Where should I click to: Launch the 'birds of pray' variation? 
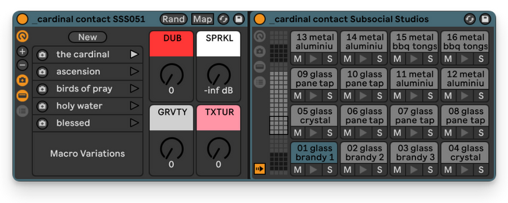(134, 89)
